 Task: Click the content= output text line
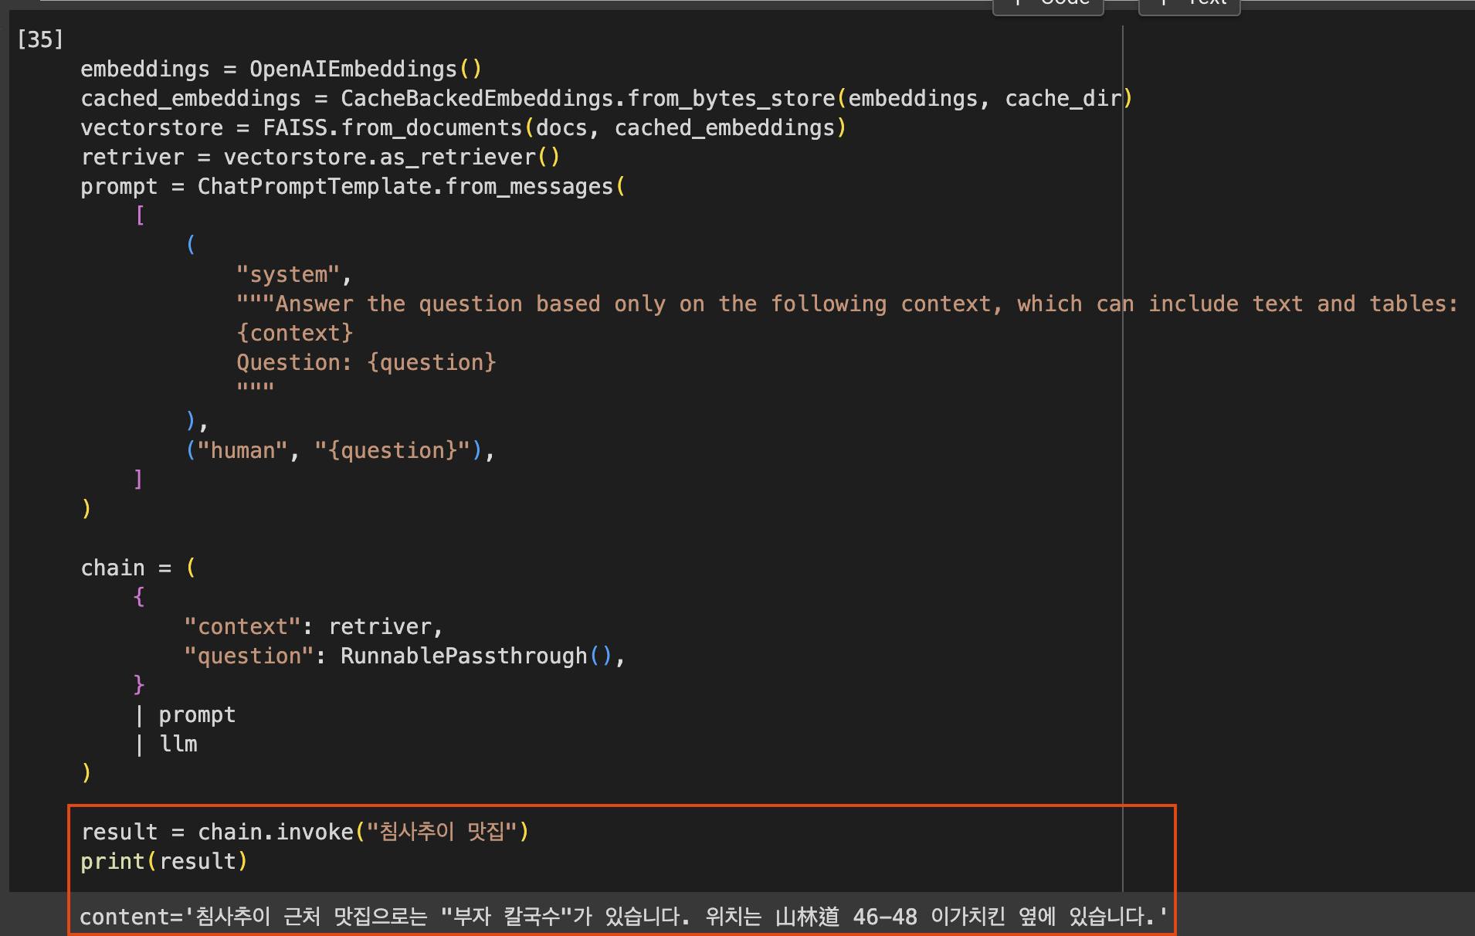(x=622, y=917)
